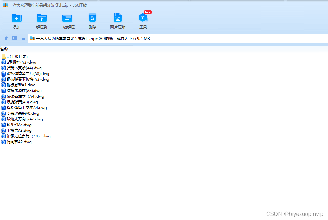Image resolution: width=328 pixels, height=220 pixels.
Task: Select the file 球头销A4.dwg
Action: click(x=19, y=125)
